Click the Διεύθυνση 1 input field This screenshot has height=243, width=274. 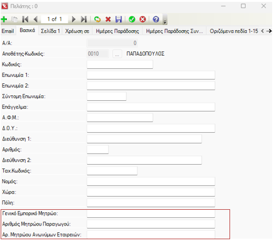pos(144,139)
